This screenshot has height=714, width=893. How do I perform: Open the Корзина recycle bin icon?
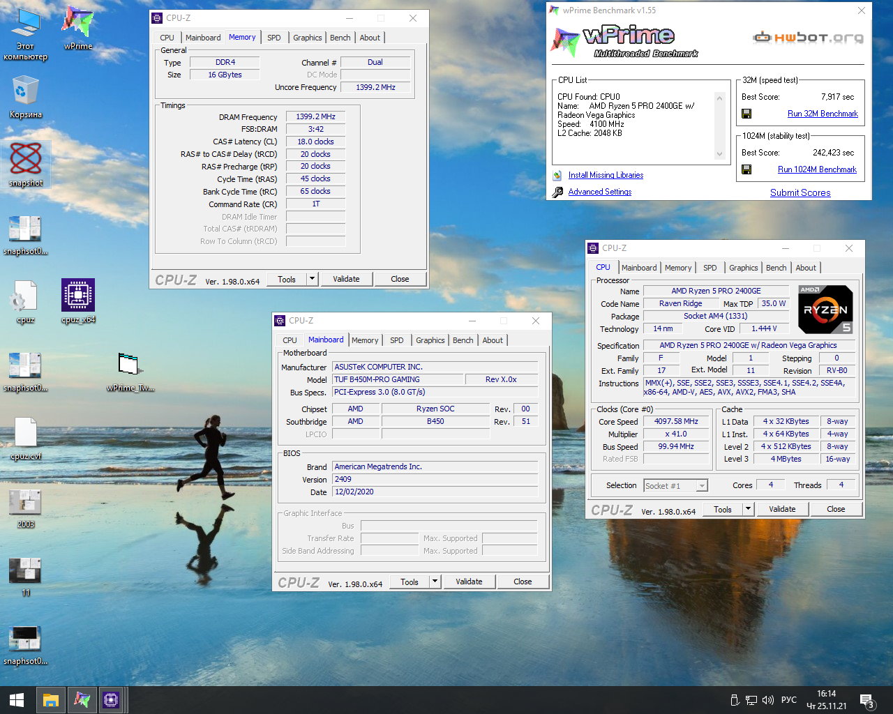[x=26, y=98]
